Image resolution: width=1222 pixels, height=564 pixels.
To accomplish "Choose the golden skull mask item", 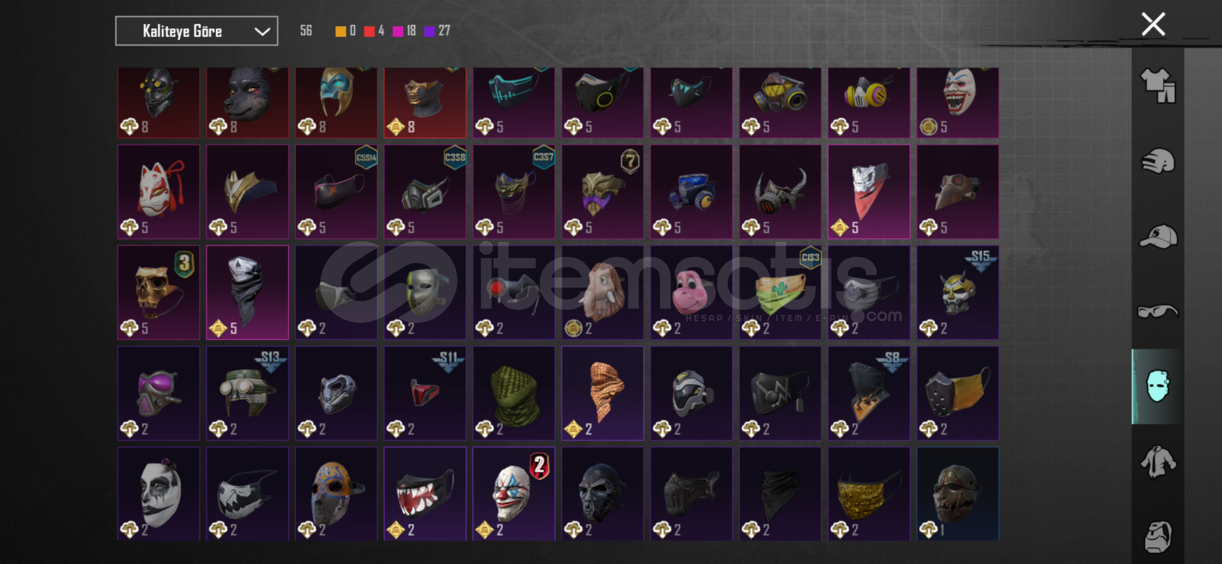I will coord(159,292).
